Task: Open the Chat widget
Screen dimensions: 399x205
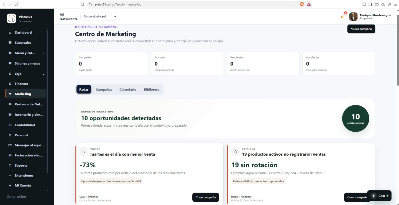Action: [x=379, y=196]
